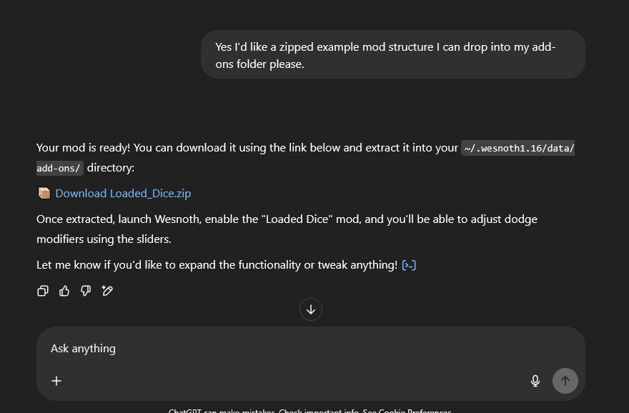Start voice dictation with microphone icon
This screenshot has width=629, height=413.
pos(535,381)
